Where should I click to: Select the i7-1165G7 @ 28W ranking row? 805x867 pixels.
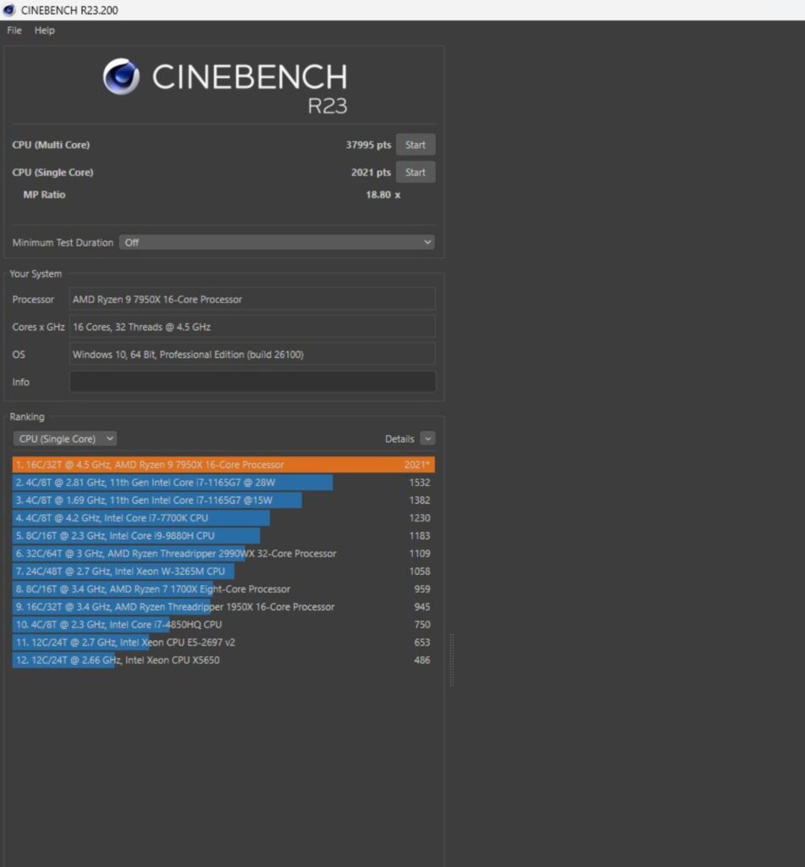223,482
